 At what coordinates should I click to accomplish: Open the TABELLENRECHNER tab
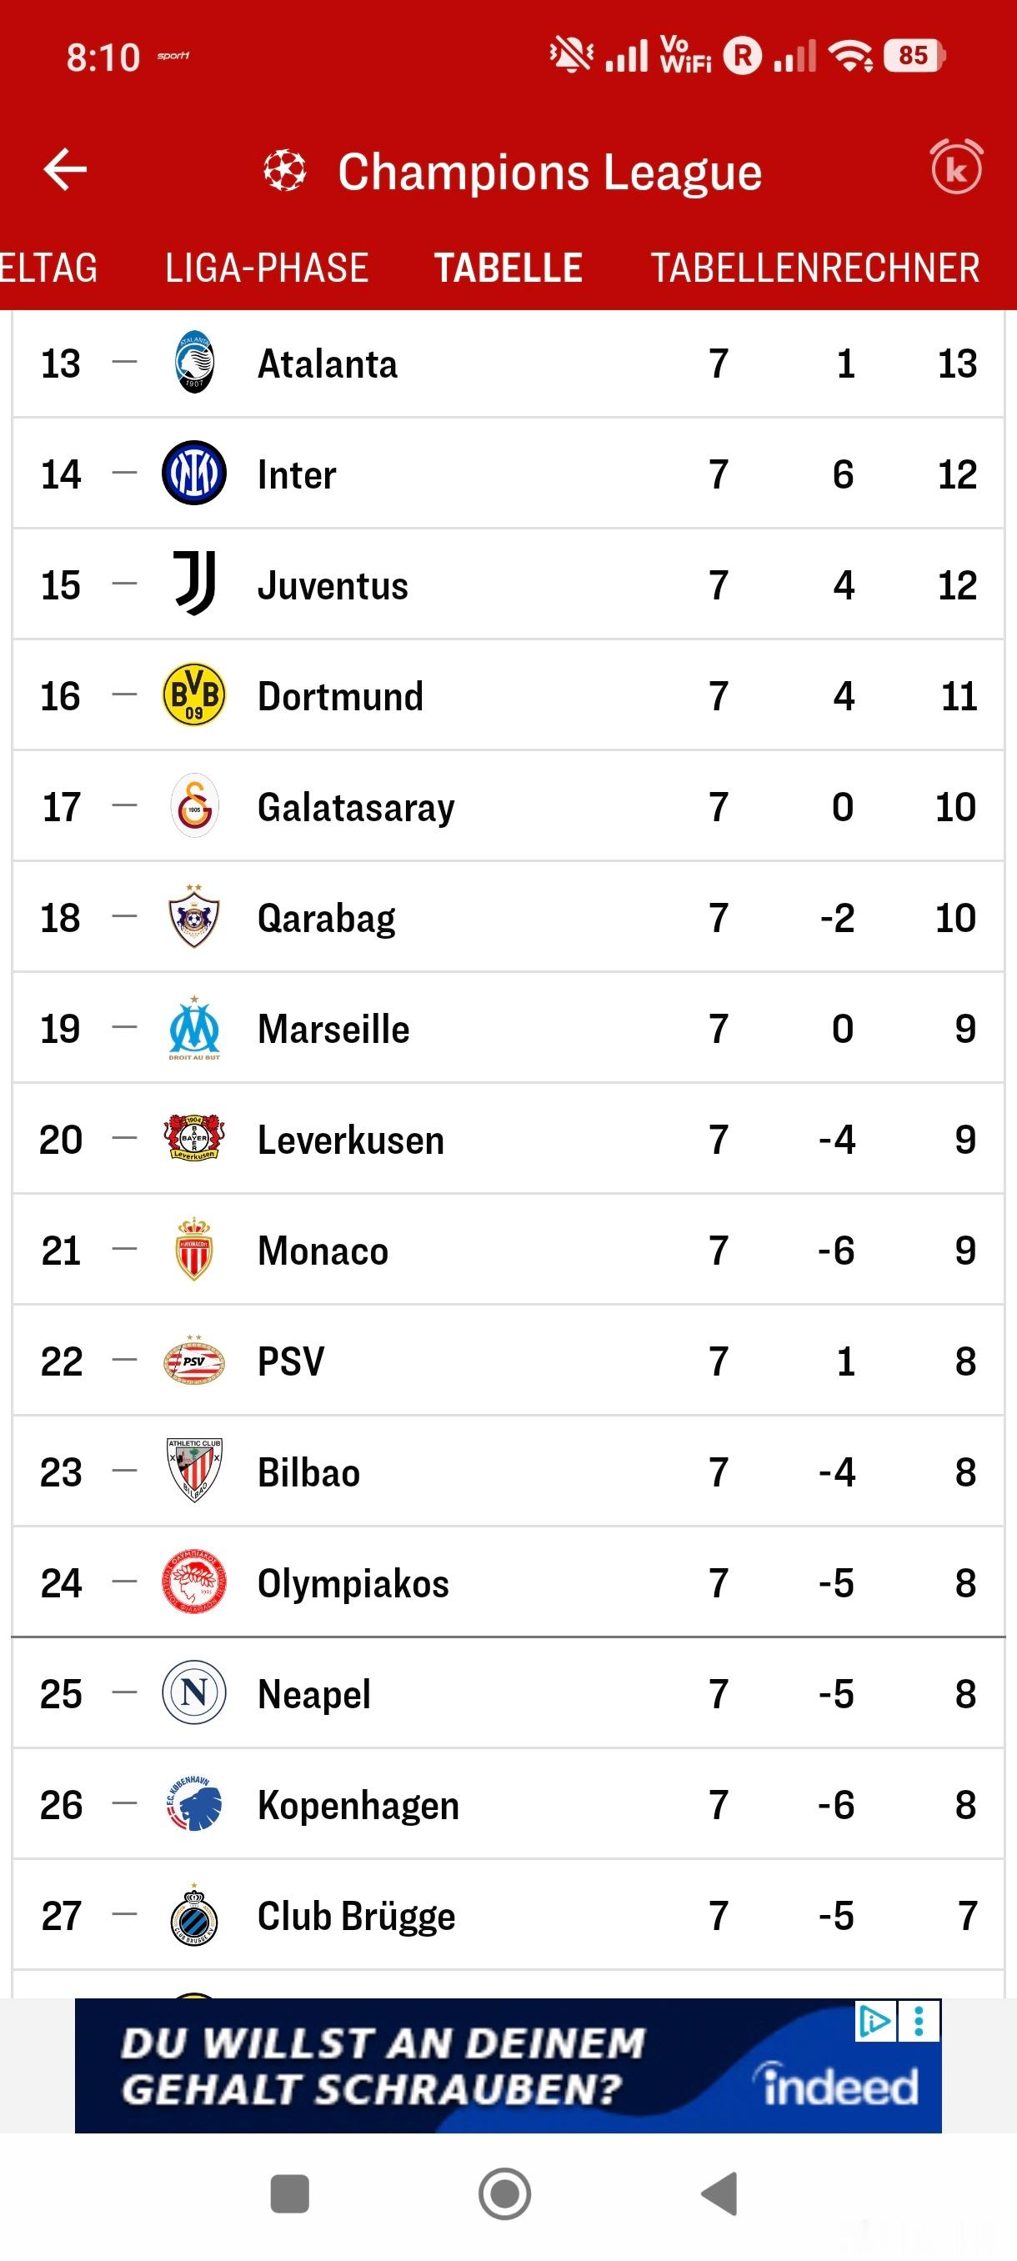click(815, 268)
